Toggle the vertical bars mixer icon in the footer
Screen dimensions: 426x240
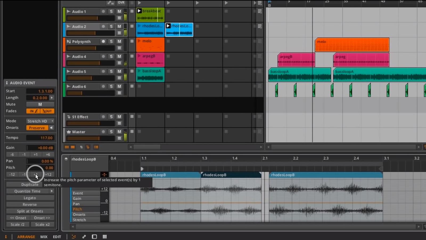105,237
